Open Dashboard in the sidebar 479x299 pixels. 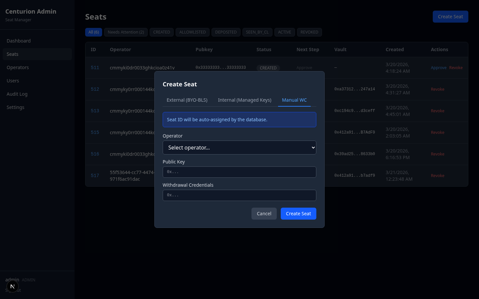(x=19, y=41)
